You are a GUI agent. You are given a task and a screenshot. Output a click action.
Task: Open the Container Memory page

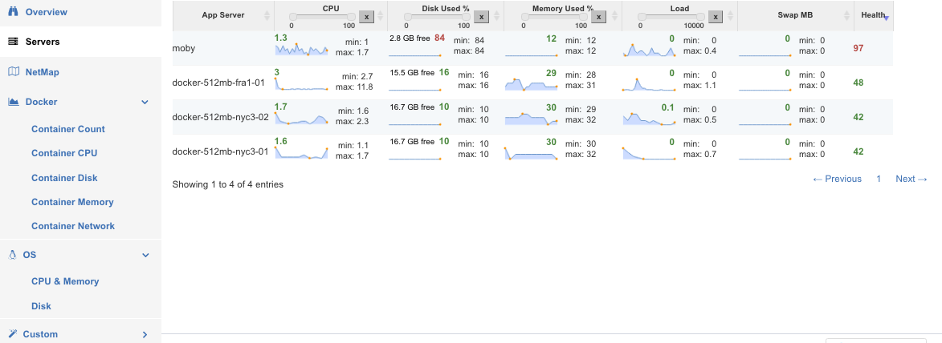[x=72, y=202]
